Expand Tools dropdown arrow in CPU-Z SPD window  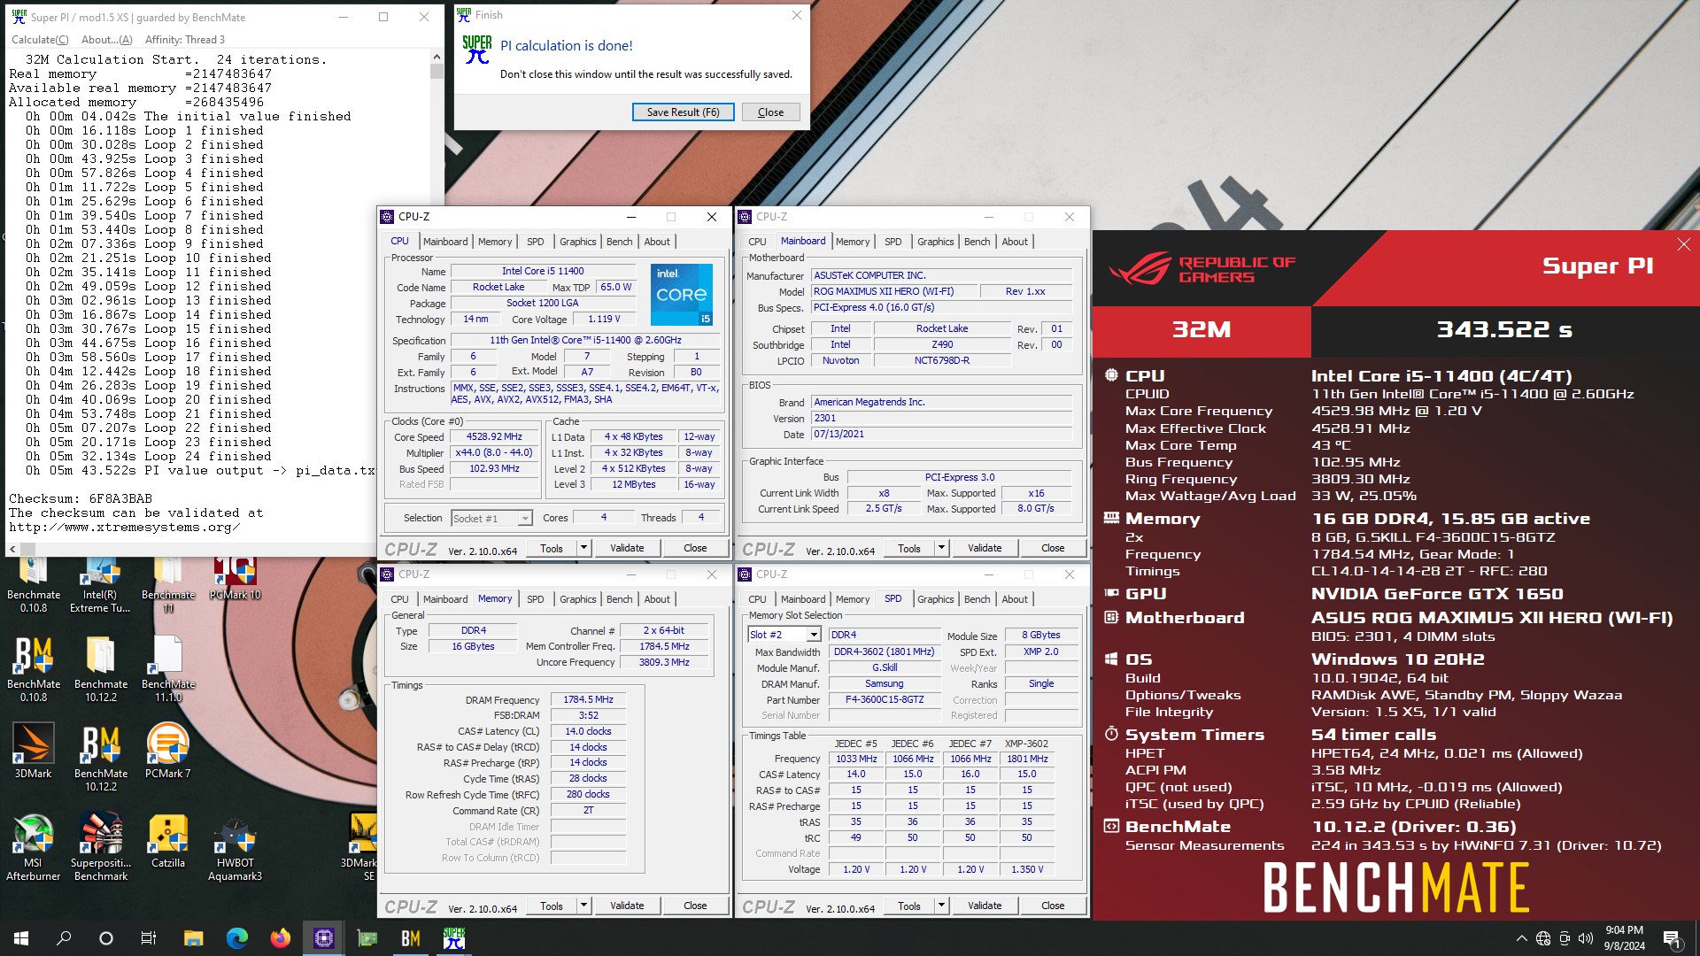(x=941, y=906)
